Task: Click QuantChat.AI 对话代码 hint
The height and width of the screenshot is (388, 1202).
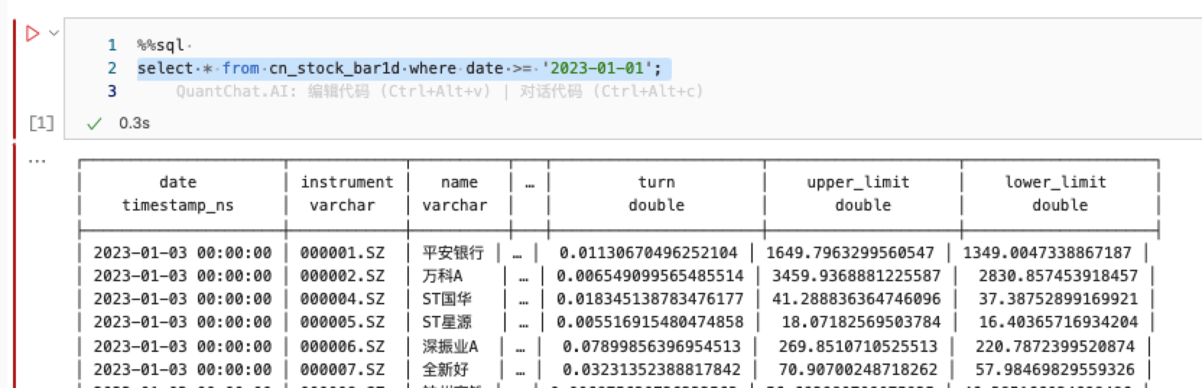Action: [x=611, y=91]
